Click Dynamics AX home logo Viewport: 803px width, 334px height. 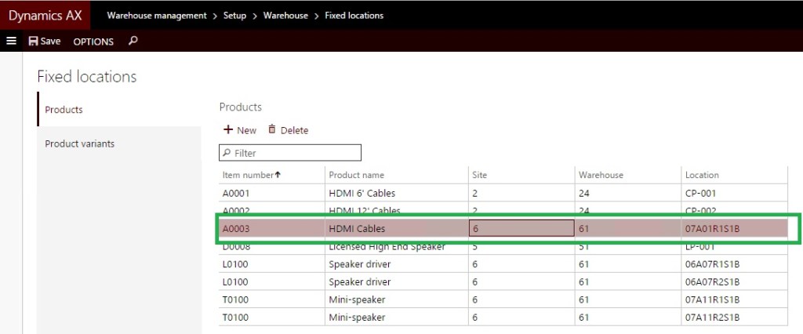[45, 16]
